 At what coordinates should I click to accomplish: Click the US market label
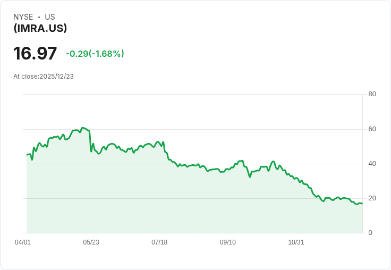click(50, 17)
